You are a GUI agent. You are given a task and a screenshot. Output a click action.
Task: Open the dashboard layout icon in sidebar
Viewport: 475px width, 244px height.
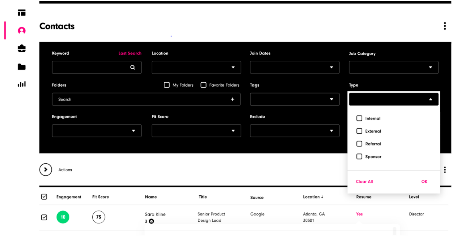click(x=22, y=13)
